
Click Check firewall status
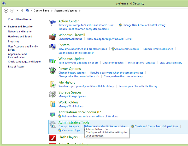pyautogui.click(x=70, y=39)
